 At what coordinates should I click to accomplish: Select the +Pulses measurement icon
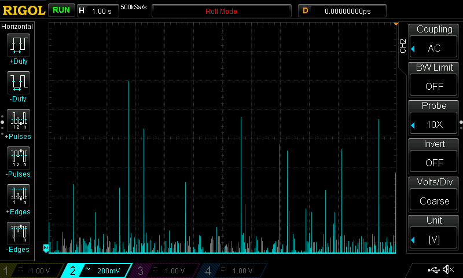click(19, 120)
